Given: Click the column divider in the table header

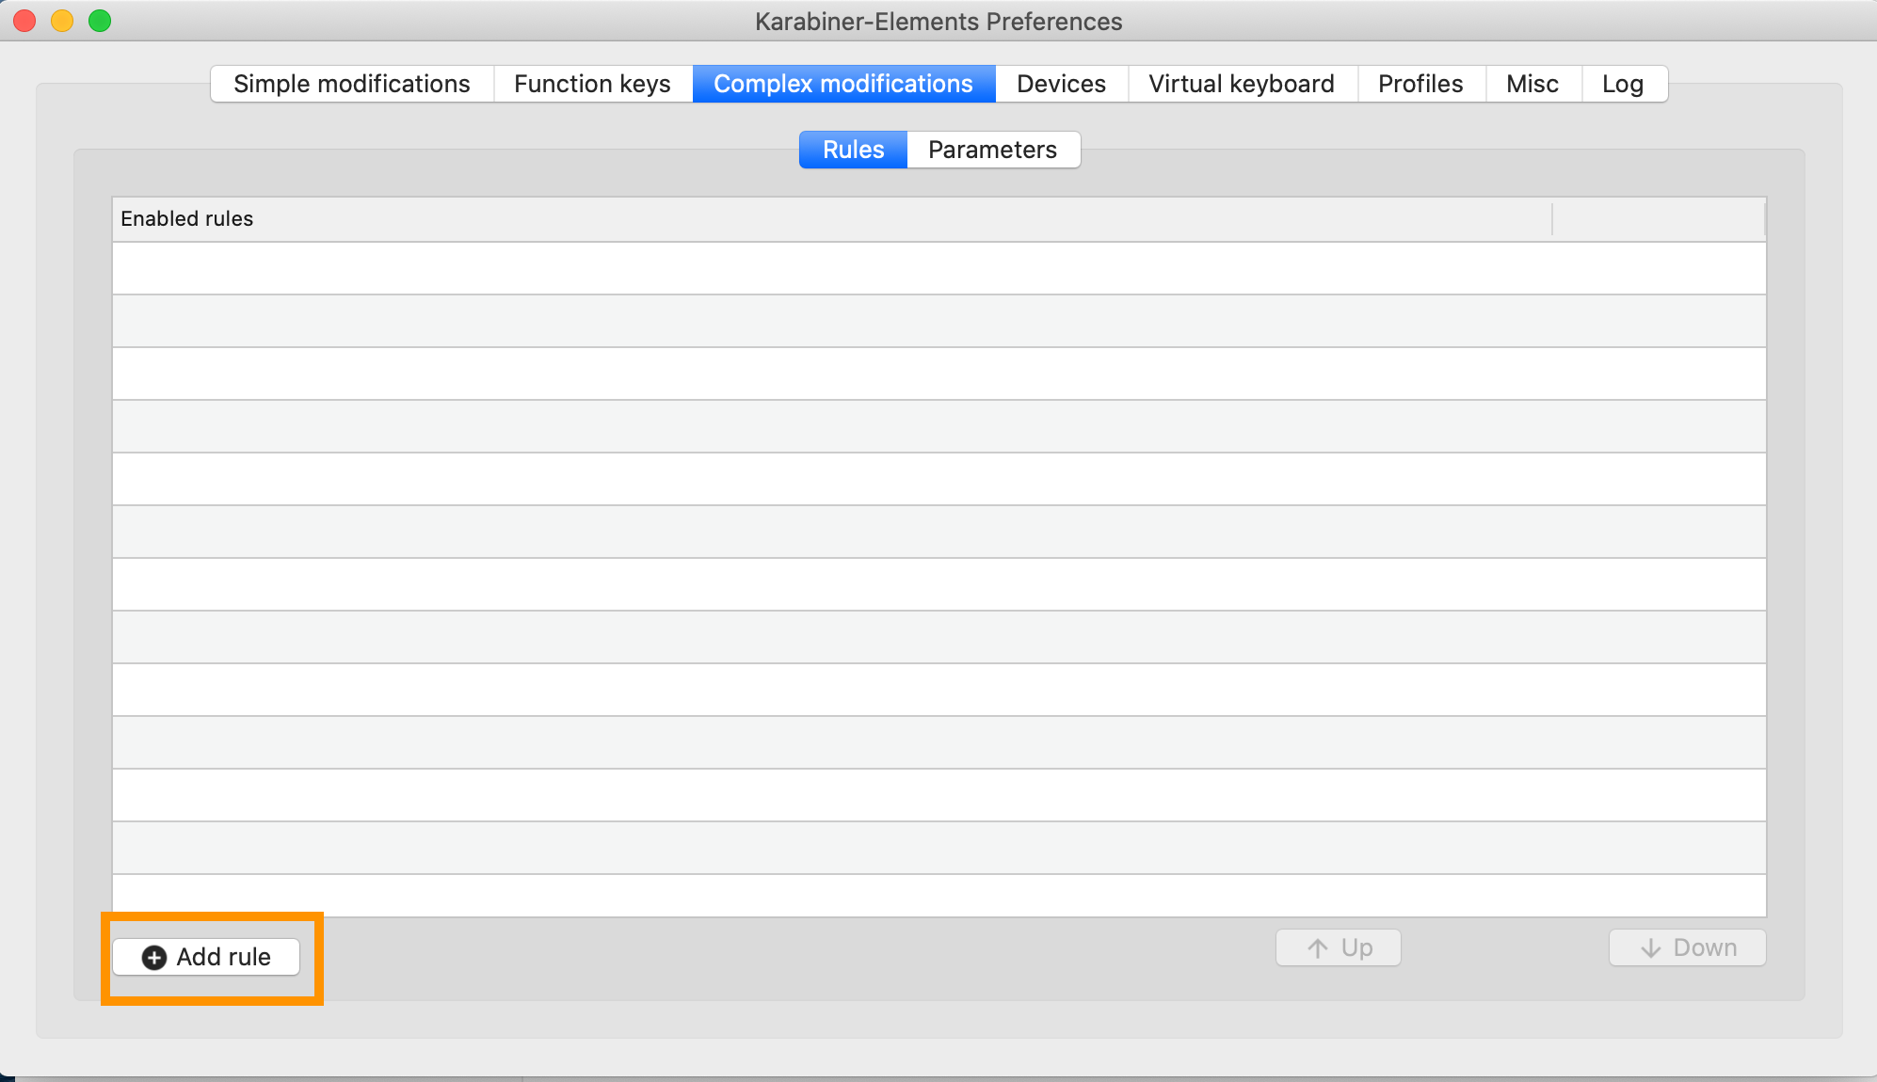Looking at the screenshot, I should tap(1552, 218).
